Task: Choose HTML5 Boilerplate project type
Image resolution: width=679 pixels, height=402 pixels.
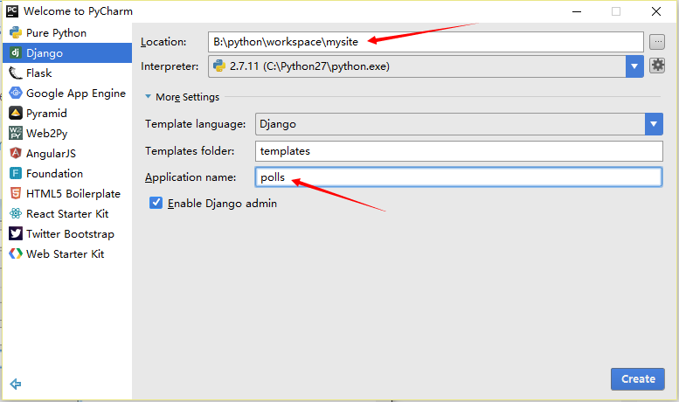Action: coord(67,194)
